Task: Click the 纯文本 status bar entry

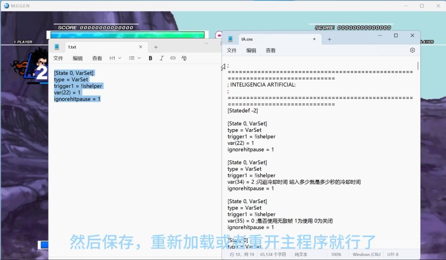Action: point(301,254)
